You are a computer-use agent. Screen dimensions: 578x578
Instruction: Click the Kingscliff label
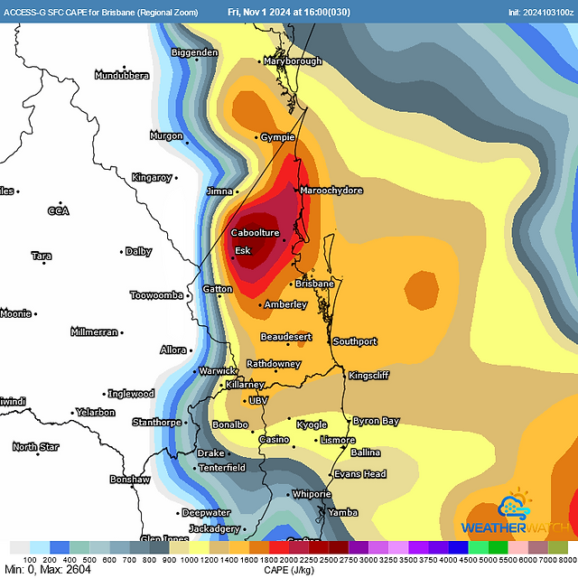pyautogui.click(x=368, y=376)
